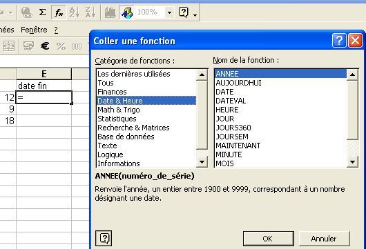Image resolution: width=366 pixels, height=249 pixels.
Task: Select the AUJOURDHUI function
Action: tap(238, 83)
